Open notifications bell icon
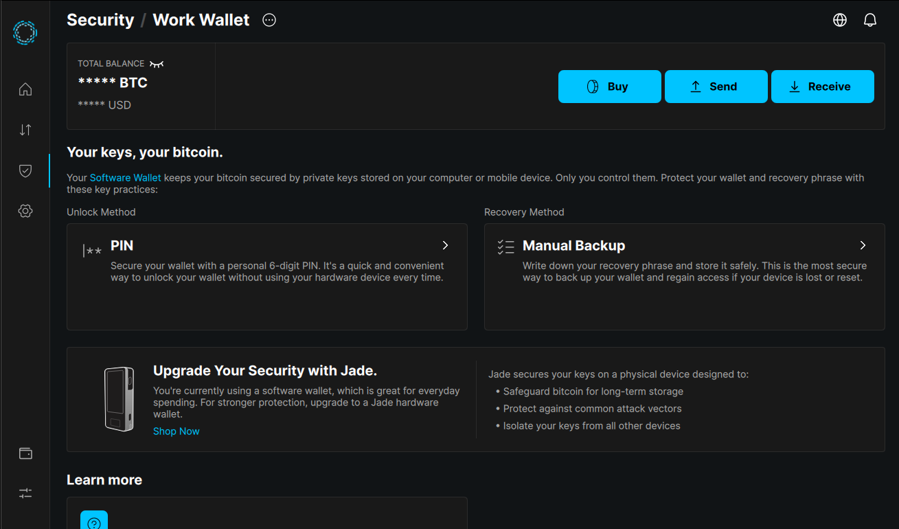Viewport: 899px width, 529px height. pyautogui.click(x=869, y=20)
